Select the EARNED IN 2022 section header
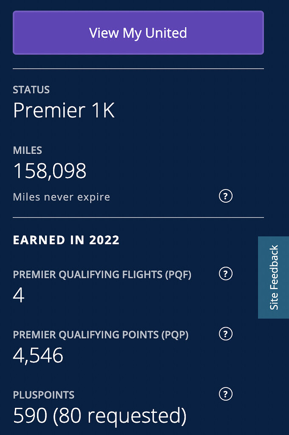Screen dimensions: 289x435 click(66, 240)
